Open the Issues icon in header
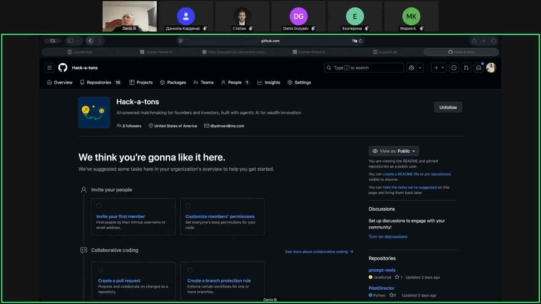Viewport: 541px width, 304px height. pyautogui.click(x=454, y=68)
